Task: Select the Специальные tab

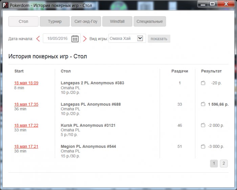Action: click(150, 21)
